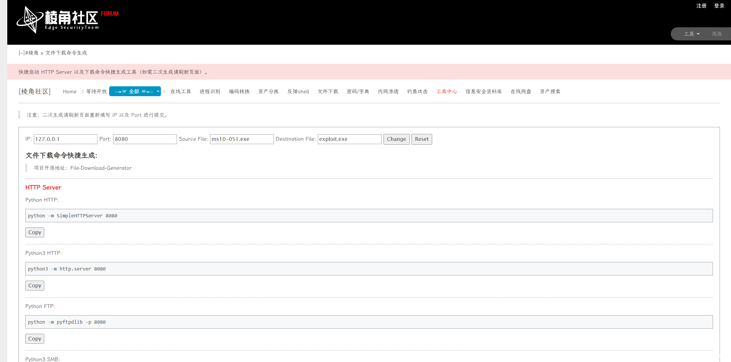Click the 周报 header link
The height and width of the screenshot is (362, 731).
click(717, 34)
